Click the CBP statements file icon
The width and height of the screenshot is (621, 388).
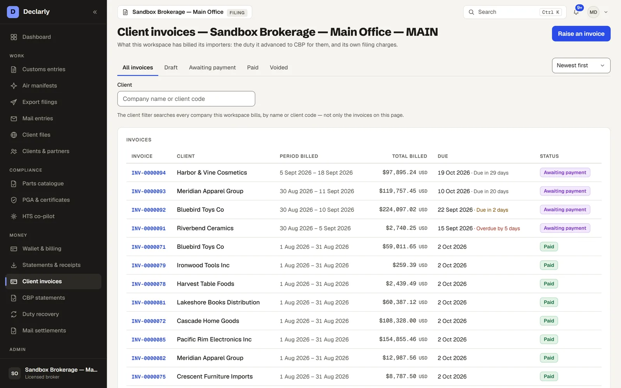click(x=14, y=298)
